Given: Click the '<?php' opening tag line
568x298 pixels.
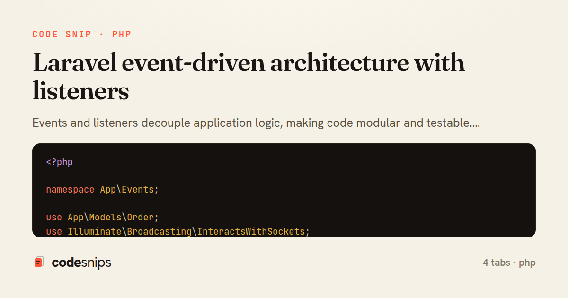Looking at the screenshot, I should tap(59, 162).
